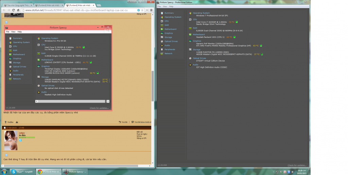Click taskbar clock showing 10:28 CH
Image resolution: width=348 pixels, height=175 pixels.
point(302,172)
